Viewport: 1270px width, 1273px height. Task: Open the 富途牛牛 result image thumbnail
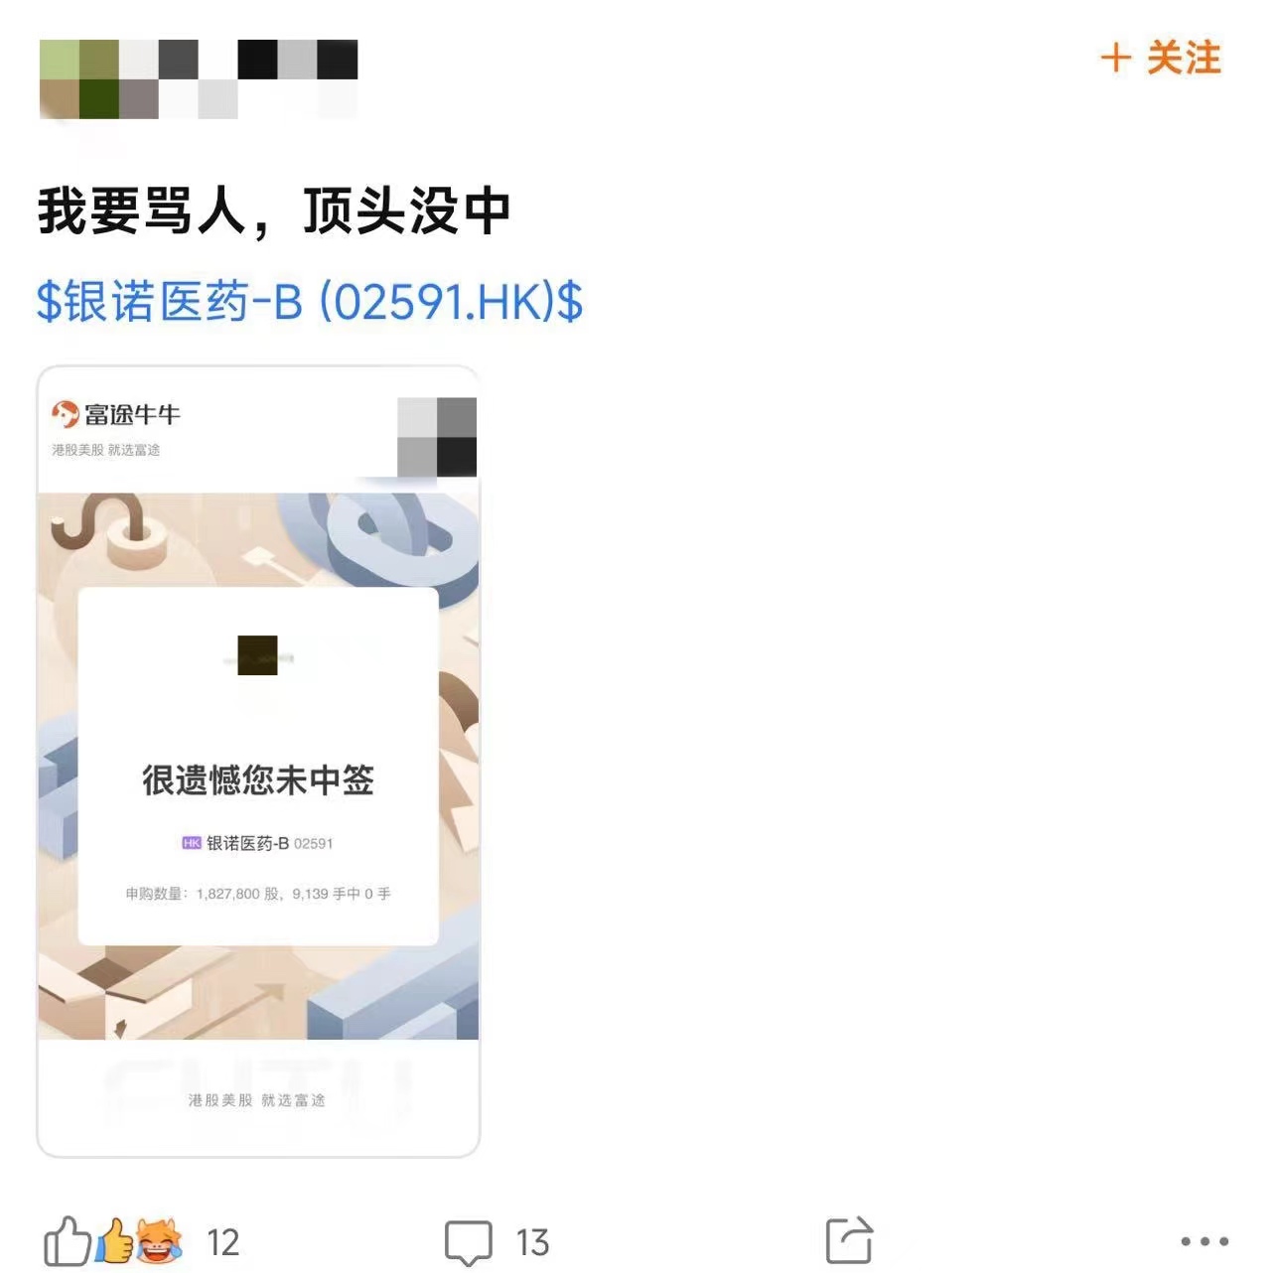(258, 761)
